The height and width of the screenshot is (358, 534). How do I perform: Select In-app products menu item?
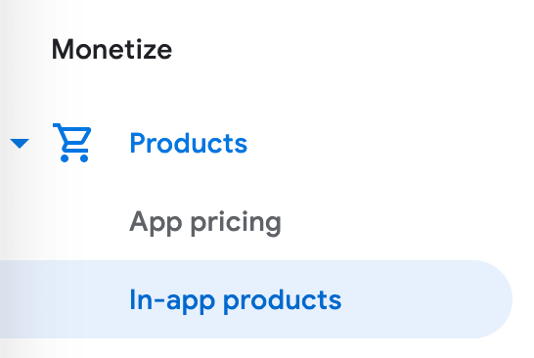tap(256, 299)
